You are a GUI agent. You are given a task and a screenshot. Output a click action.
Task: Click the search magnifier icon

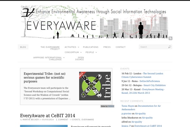pyautogui.click(x=170, y=47)
